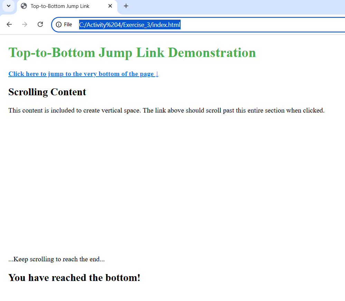
Task: Click the paragraph about vertical space
Action: [166, 110]
